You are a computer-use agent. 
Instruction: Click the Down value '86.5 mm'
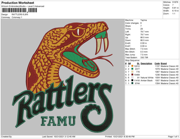144,40
